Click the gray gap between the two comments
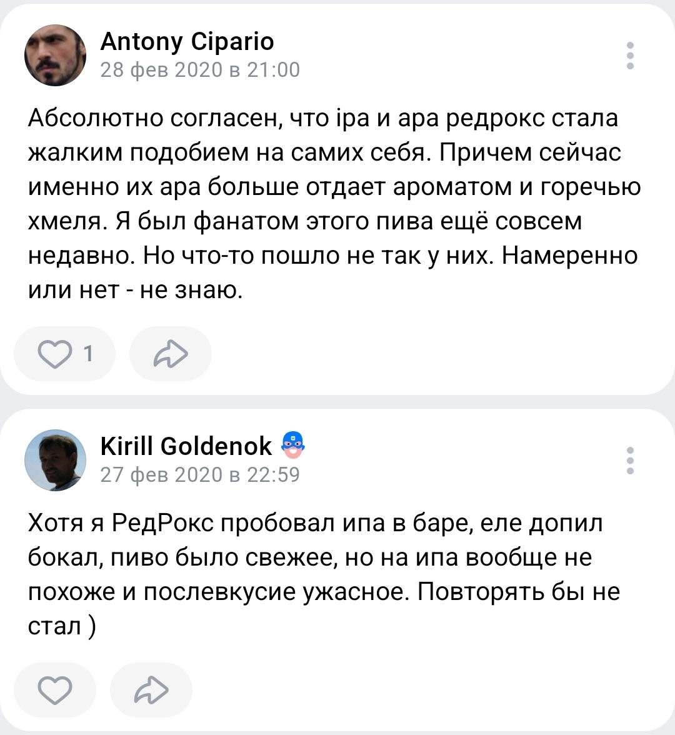The height and width of the screenshot is (735, 675). [337, 402]
